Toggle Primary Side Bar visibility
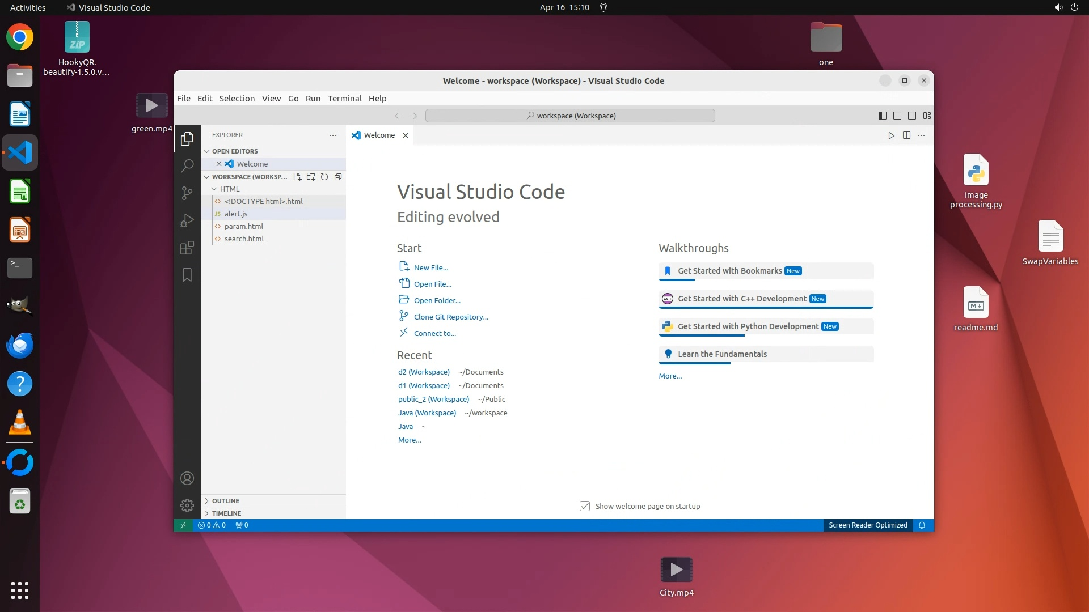The image size is (1089, 612). point(883,116)
